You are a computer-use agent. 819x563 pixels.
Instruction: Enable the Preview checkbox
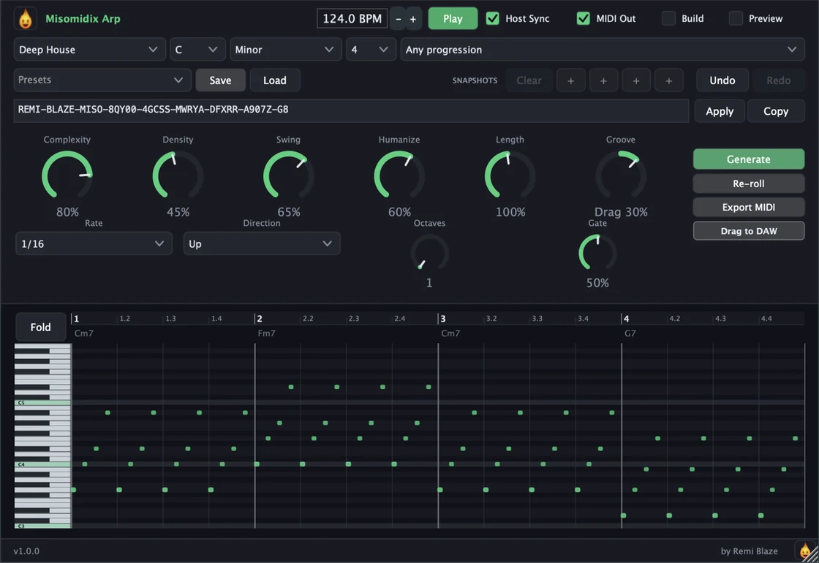coord(736,18)
